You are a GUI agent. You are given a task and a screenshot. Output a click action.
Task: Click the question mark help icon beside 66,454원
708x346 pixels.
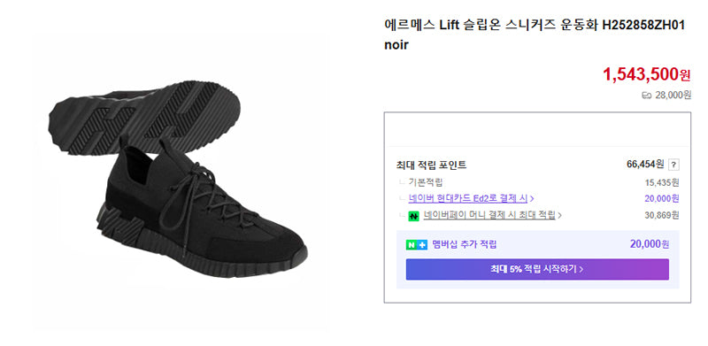[x=673, y=165]
